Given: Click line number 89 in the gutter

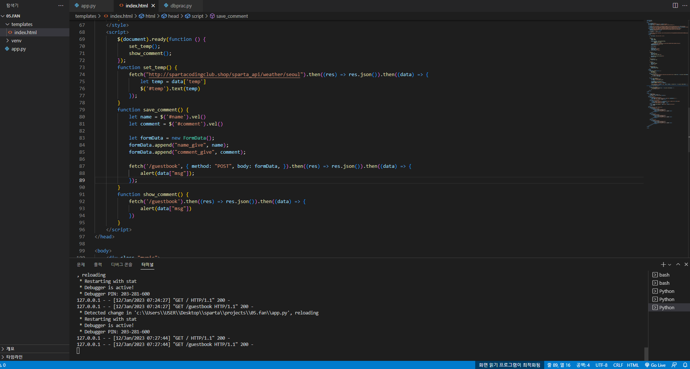Looking at the screenshot, I should [x=82, y=180].
